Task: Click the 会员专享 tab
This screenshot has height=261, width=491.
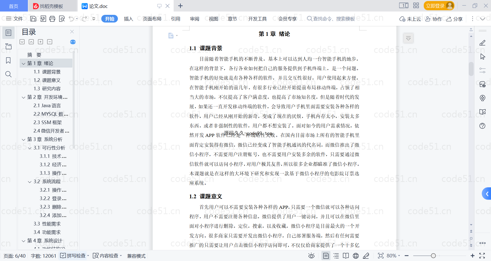Action: (x=287, y=19)
